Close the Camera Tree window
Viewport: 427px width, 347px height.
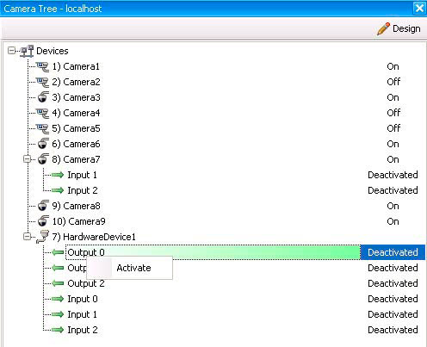(x=419, y=8)
